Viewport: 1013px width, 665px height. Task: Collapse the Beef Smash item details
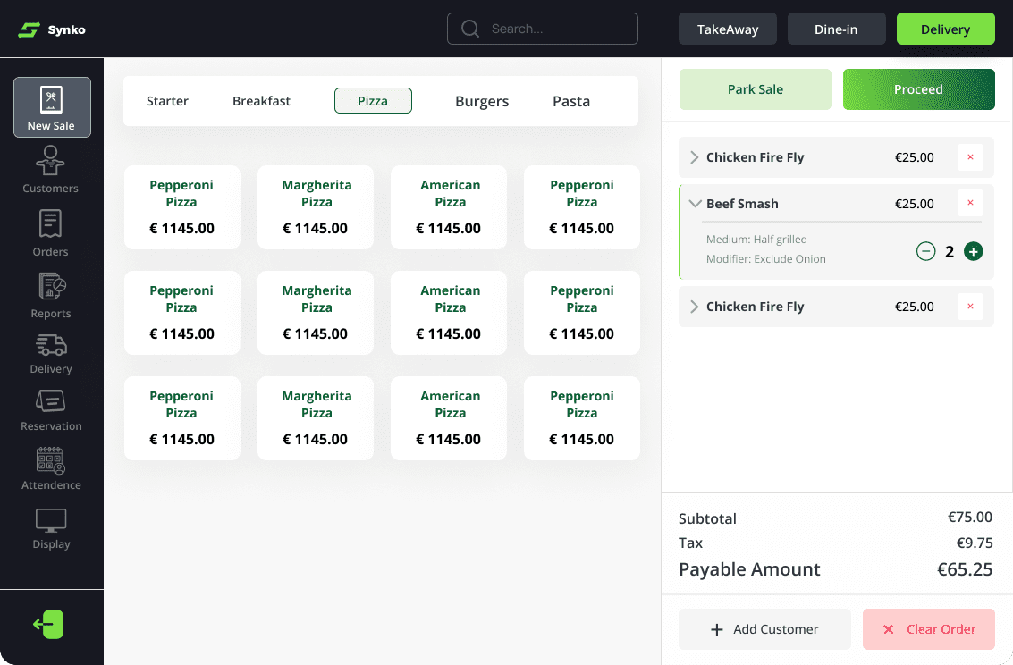point(695,204)
